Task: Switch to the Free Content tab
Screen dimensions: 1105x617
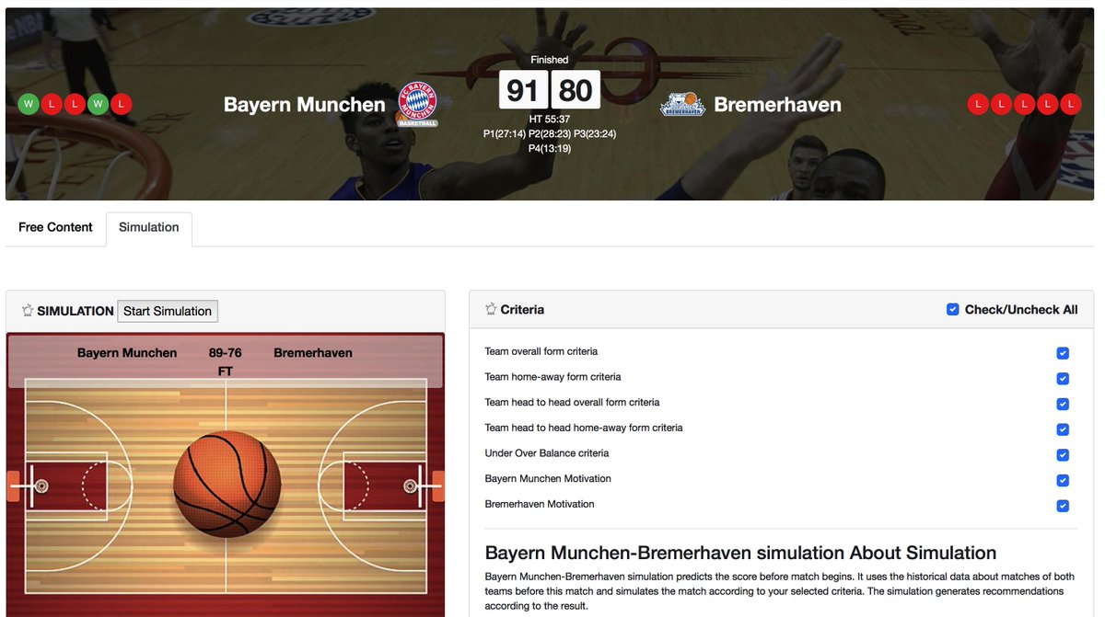Action: [55, 227]
